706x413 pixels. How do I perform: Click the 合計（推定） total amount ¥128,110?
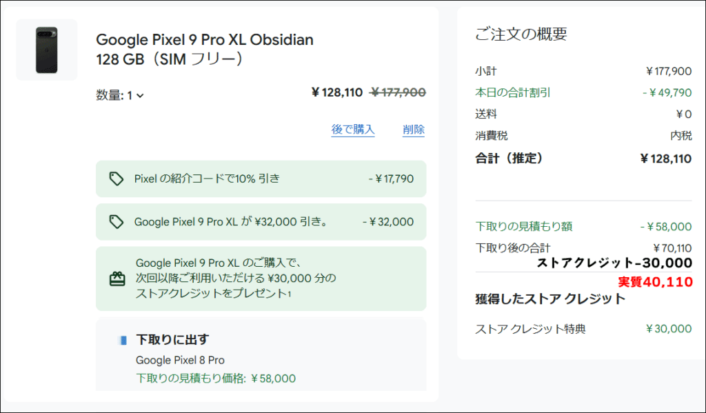tap(665, 159)
